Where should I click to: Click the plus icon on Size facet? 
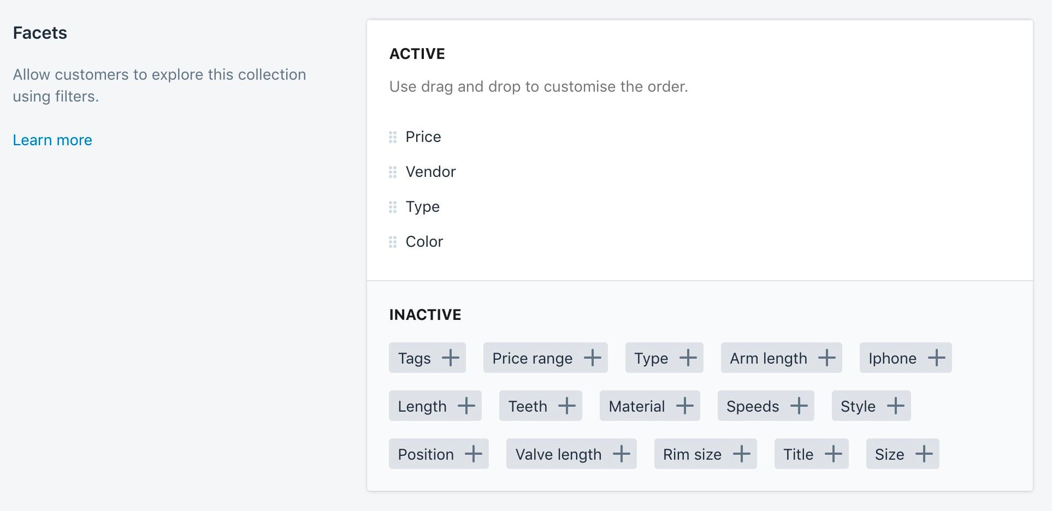pos(925,454)
